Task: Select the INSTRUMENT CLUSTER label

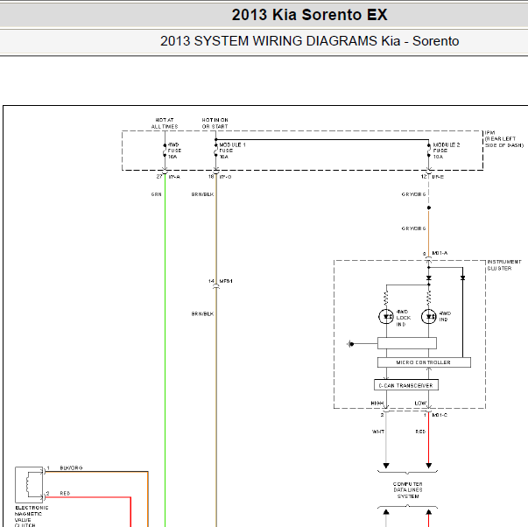Action: tap(504, 265)
